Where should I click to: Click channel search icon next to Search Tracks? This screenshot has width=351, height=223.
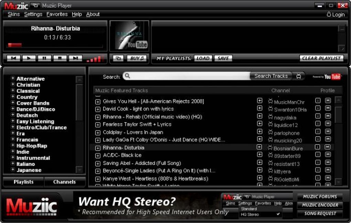(299, 76)
